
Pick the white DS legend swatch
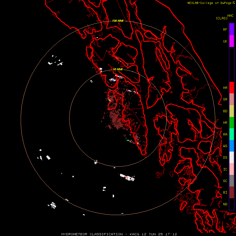[x=232, y=157]
